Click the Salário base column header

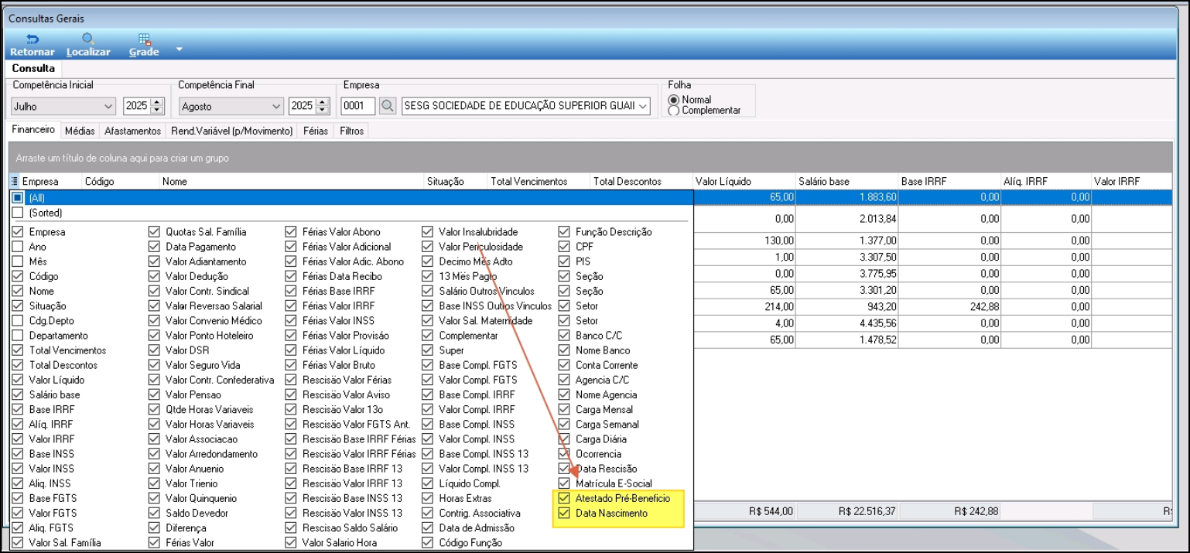(846, 181)
